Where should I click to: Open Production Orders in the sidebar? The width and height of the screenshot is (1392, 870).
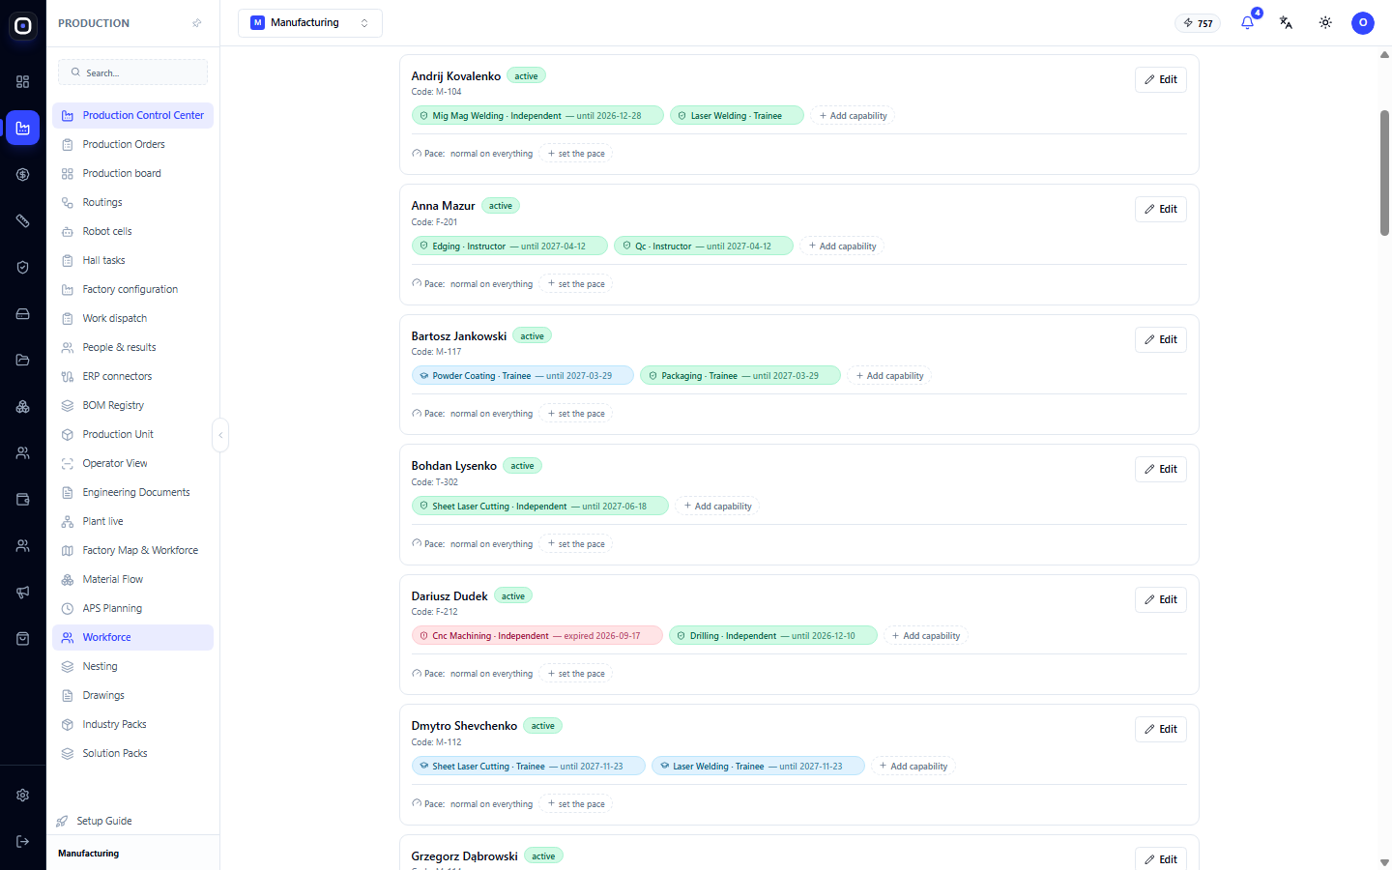click(x=133, y=145)
